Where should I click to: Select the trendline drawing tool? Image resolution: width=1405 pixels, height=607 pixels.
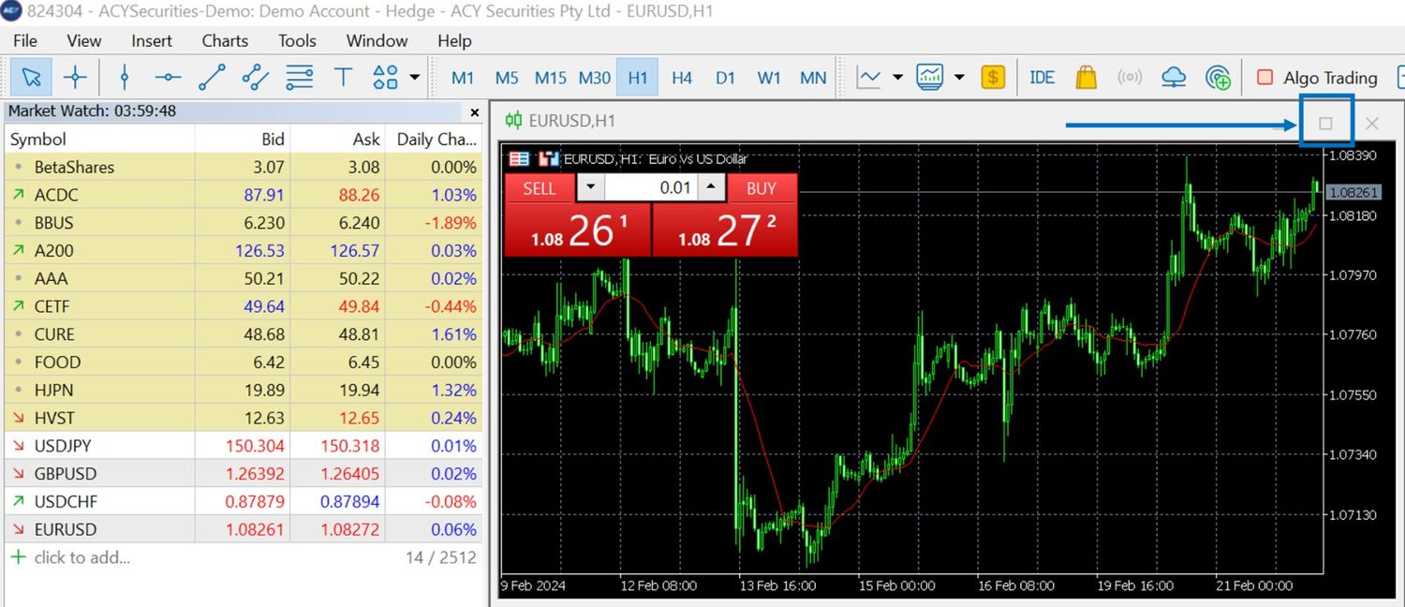tap(212, 78)
